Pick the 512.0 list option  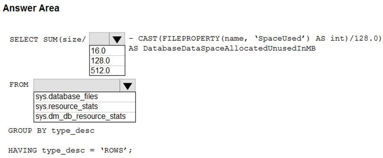(107, 71)
